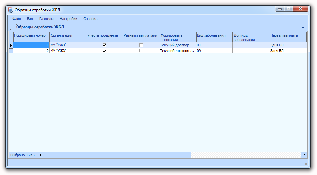The width and height of the screenshot is (317, 175).
Task: Uncheck Учесть продление in row 2
Action: pyautogui.click(x=104, y=51)
